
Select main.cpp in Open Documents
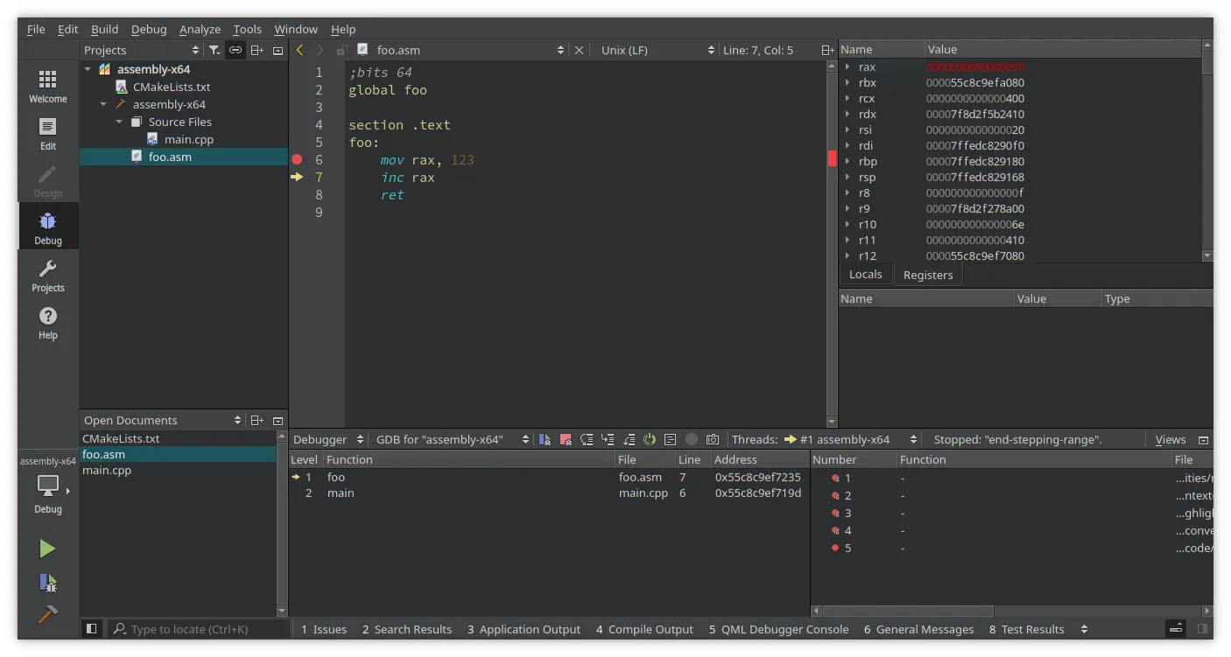107,471
